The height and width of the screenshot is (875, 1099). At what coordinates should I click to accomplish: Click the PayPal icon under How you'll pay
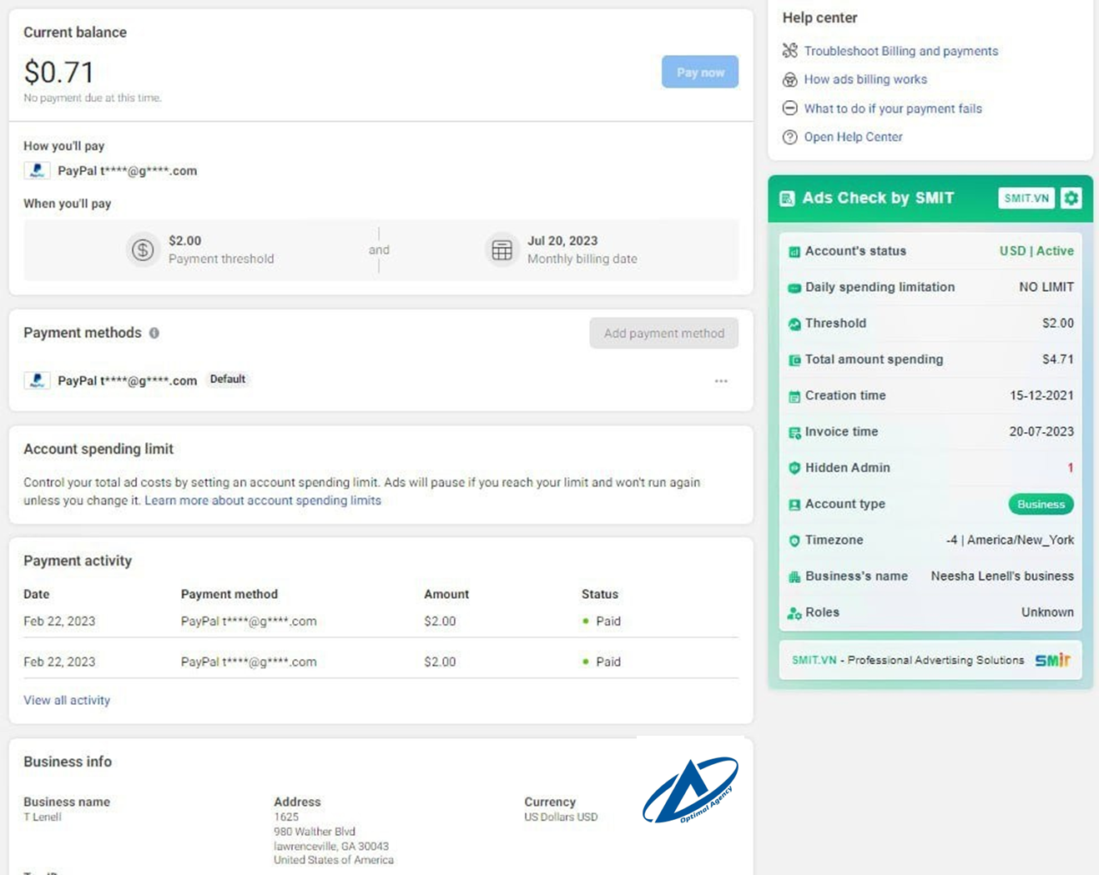click(x=37, y=170)
